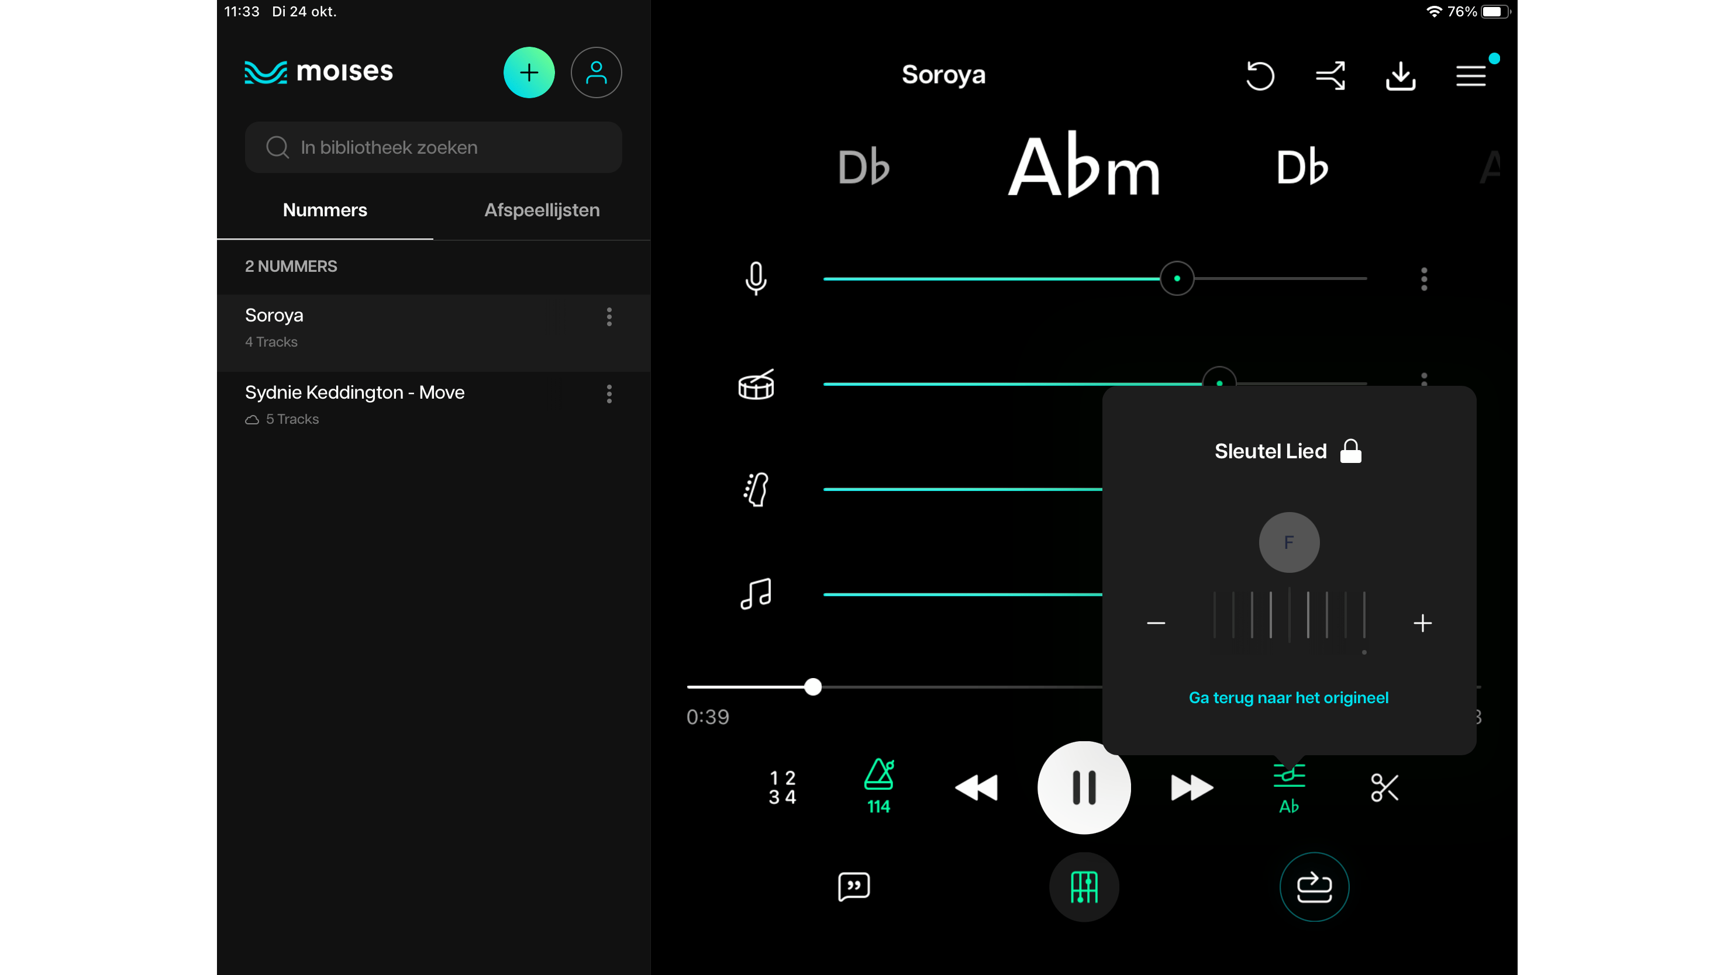Open the user profile icon

click(596, 72)
